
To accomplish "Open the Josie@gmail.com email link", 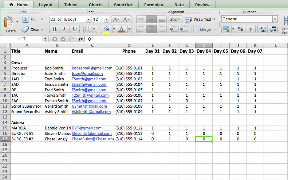I will (x=87, y=73).
